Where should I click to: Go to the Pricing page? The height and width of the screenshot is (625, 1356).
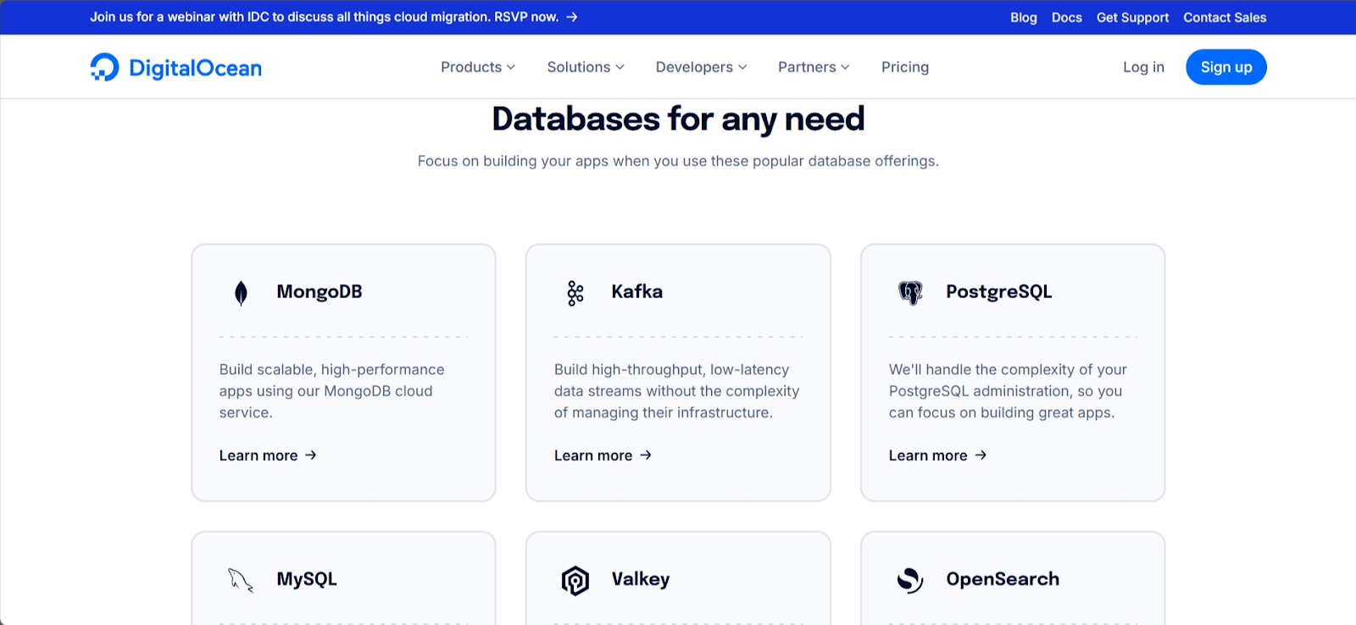(x=905, y=67)
